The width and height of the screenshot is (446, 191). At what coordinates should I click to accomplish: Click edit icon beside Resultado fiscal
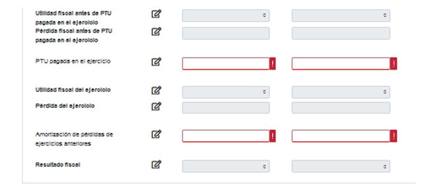[156, 164]
